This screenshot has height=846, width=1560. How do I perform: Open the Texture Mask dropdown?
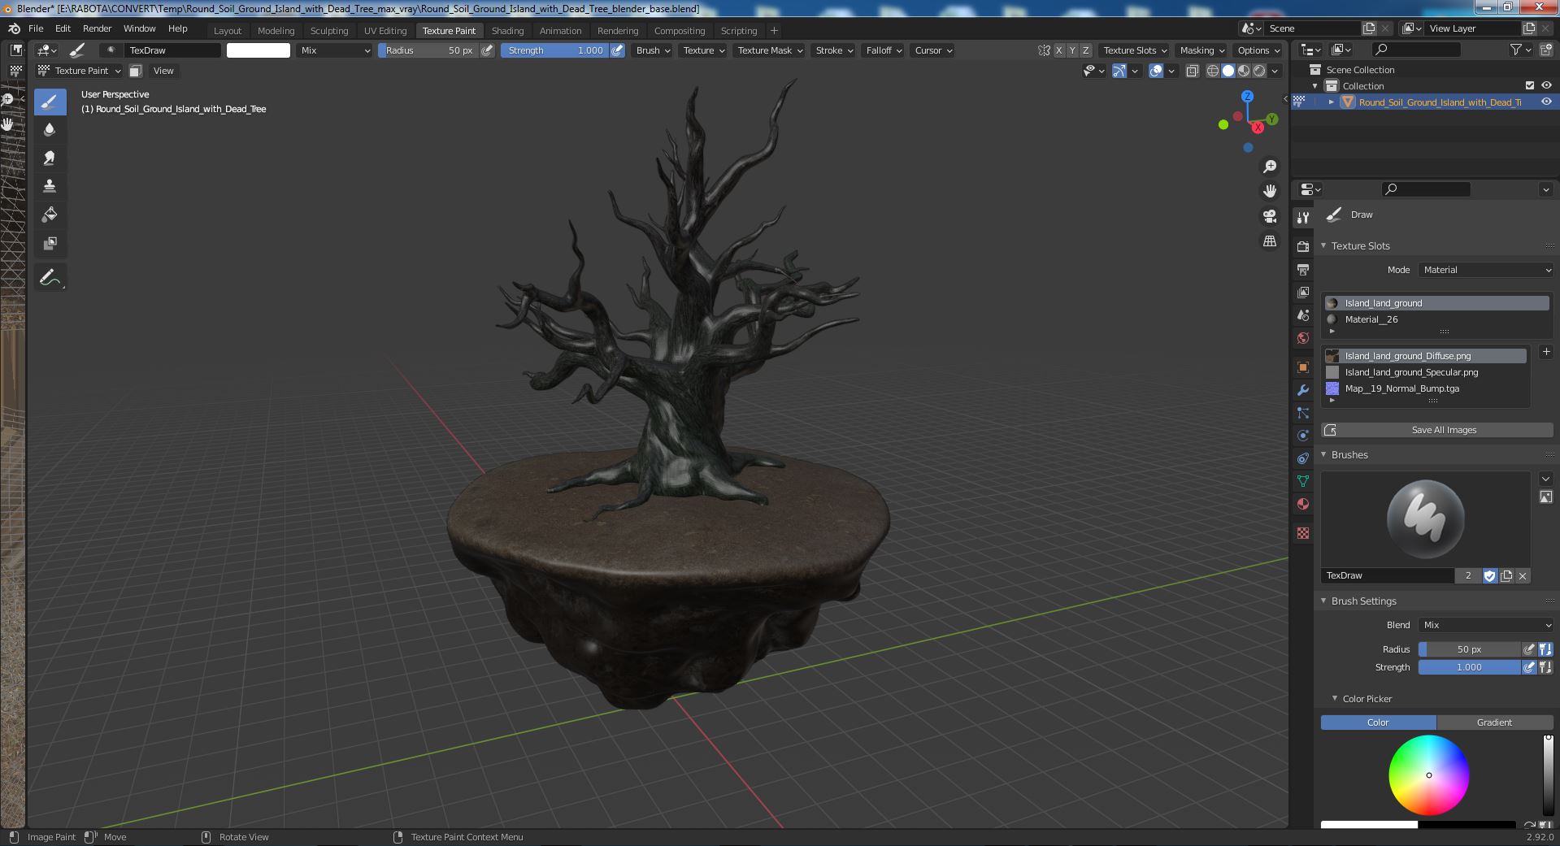tap(769, 50)
